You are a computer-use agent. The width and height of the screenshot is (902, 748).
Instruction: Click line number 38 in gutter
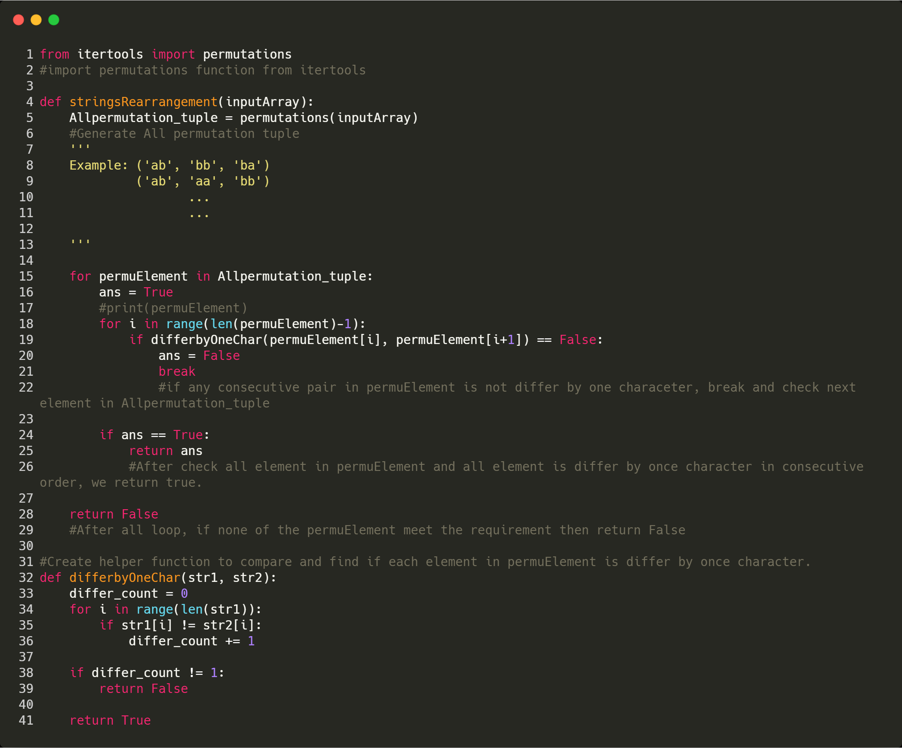pyautogui.click(x=26, y=673)
